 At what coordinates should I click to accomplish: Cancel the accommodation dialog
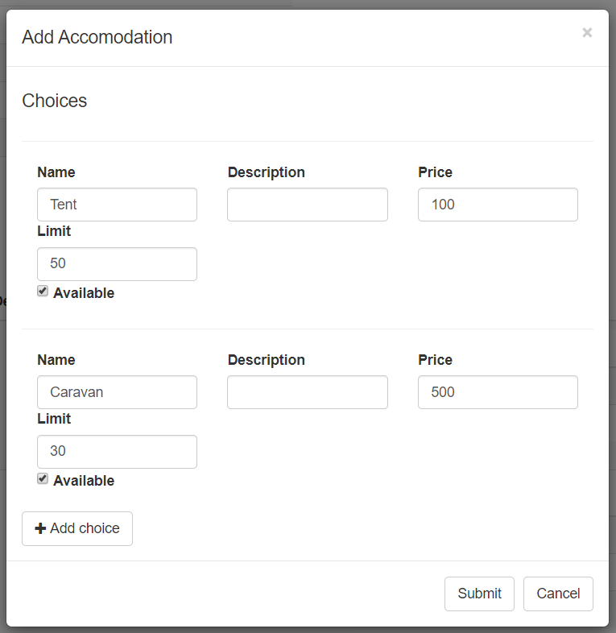click(x=558, y=594)
